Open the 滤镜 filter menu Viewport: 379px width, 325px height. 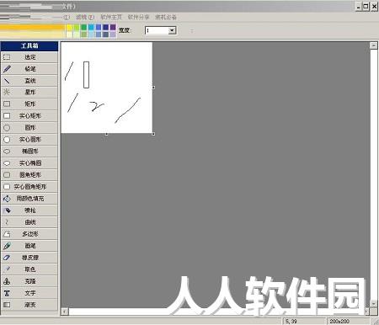click(x=85, y=17)
